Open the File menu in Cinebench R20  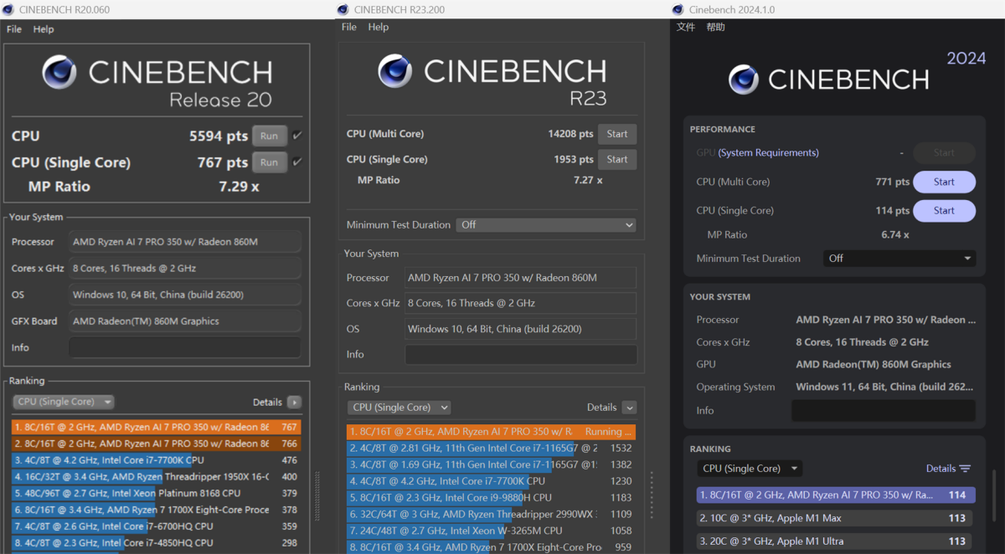(x=14, y=29)
